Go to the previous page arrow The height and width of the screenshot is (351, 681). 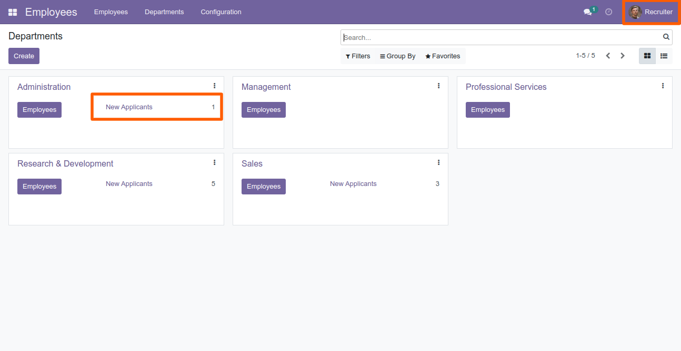point(608,56)
